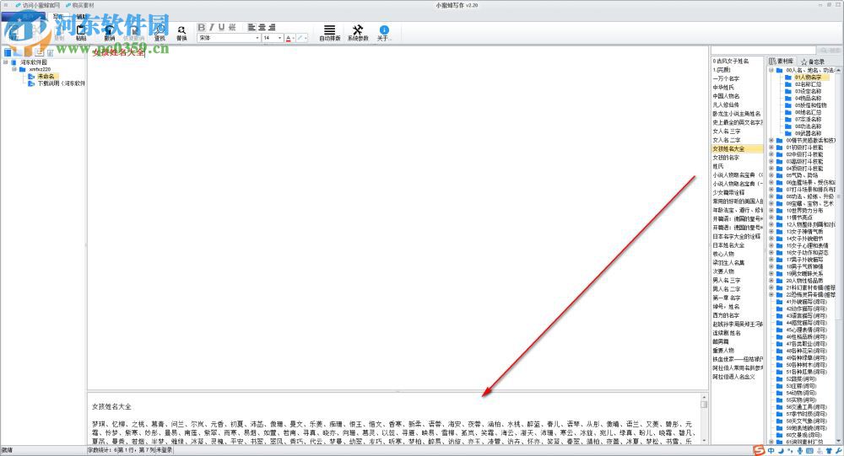Open the 关于 about dialog
The image size is (844, 456).
click(x=384, y=33)
